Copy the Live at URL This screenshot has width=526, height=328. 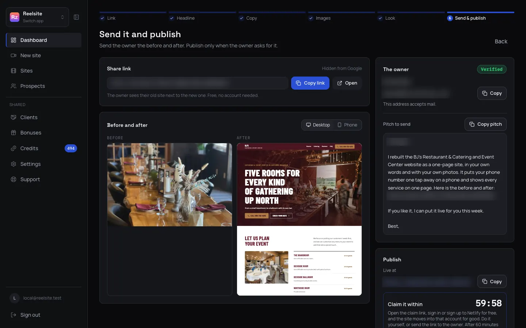tap(492, 282)
